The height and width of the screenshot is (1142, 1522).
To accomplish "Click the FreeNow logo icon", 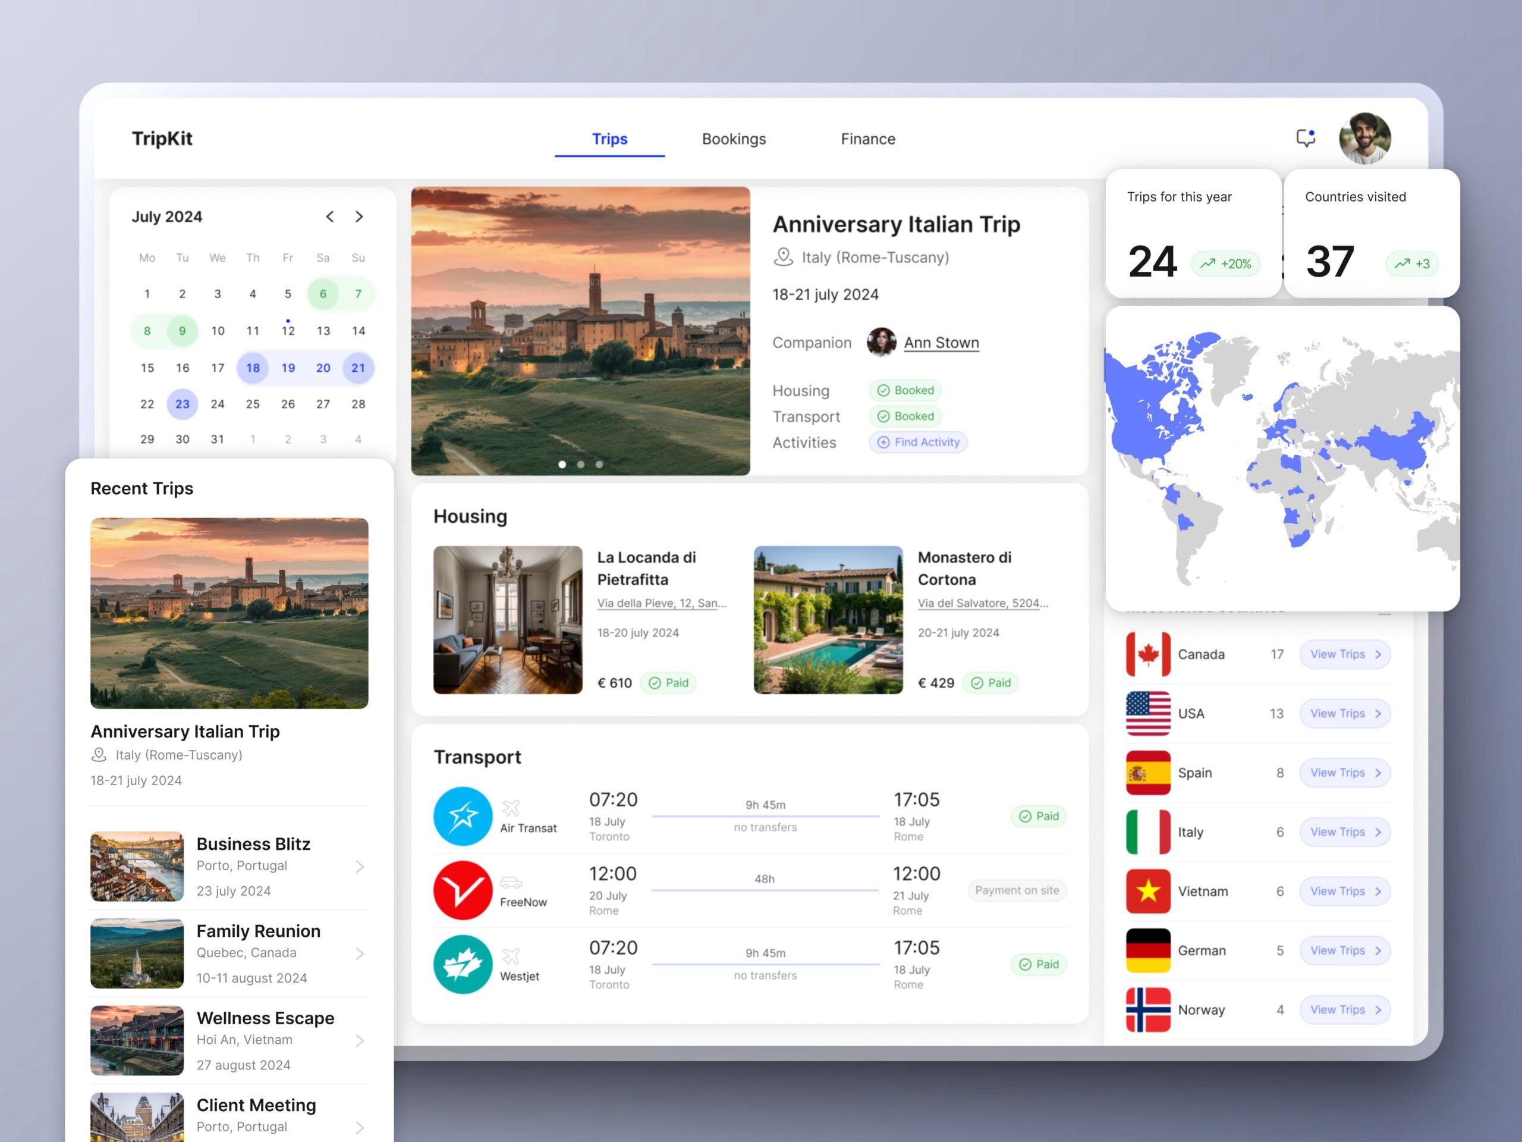I will tap(463, 890).
